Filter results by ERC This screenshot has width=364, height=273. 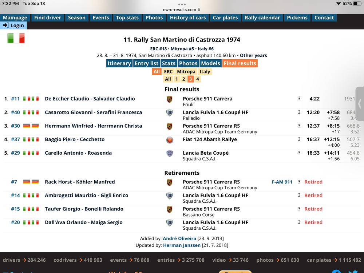[168, 71]
